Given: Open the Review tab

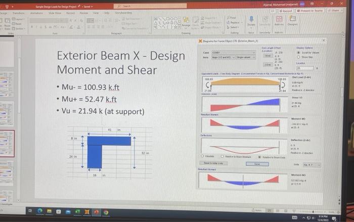Looking at the screenshot, I should click(83, 13).
